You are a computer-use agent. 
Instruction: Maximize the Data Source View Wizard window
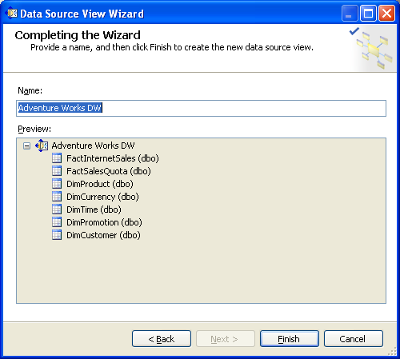(368, 14)
